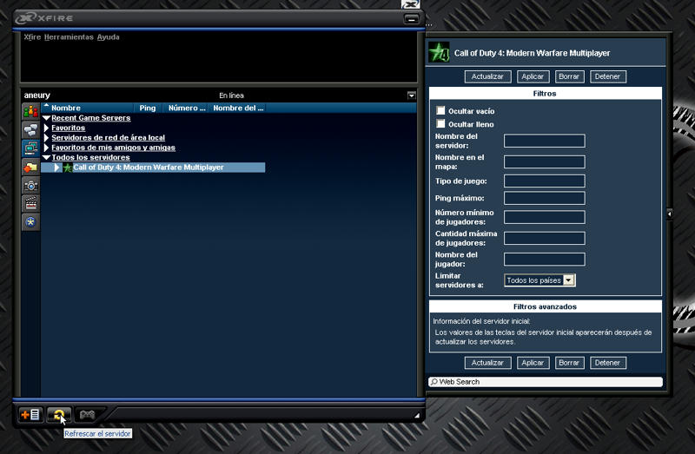
Task: Select the server browser sidebar icon
Action: click(x=30, y=148)
